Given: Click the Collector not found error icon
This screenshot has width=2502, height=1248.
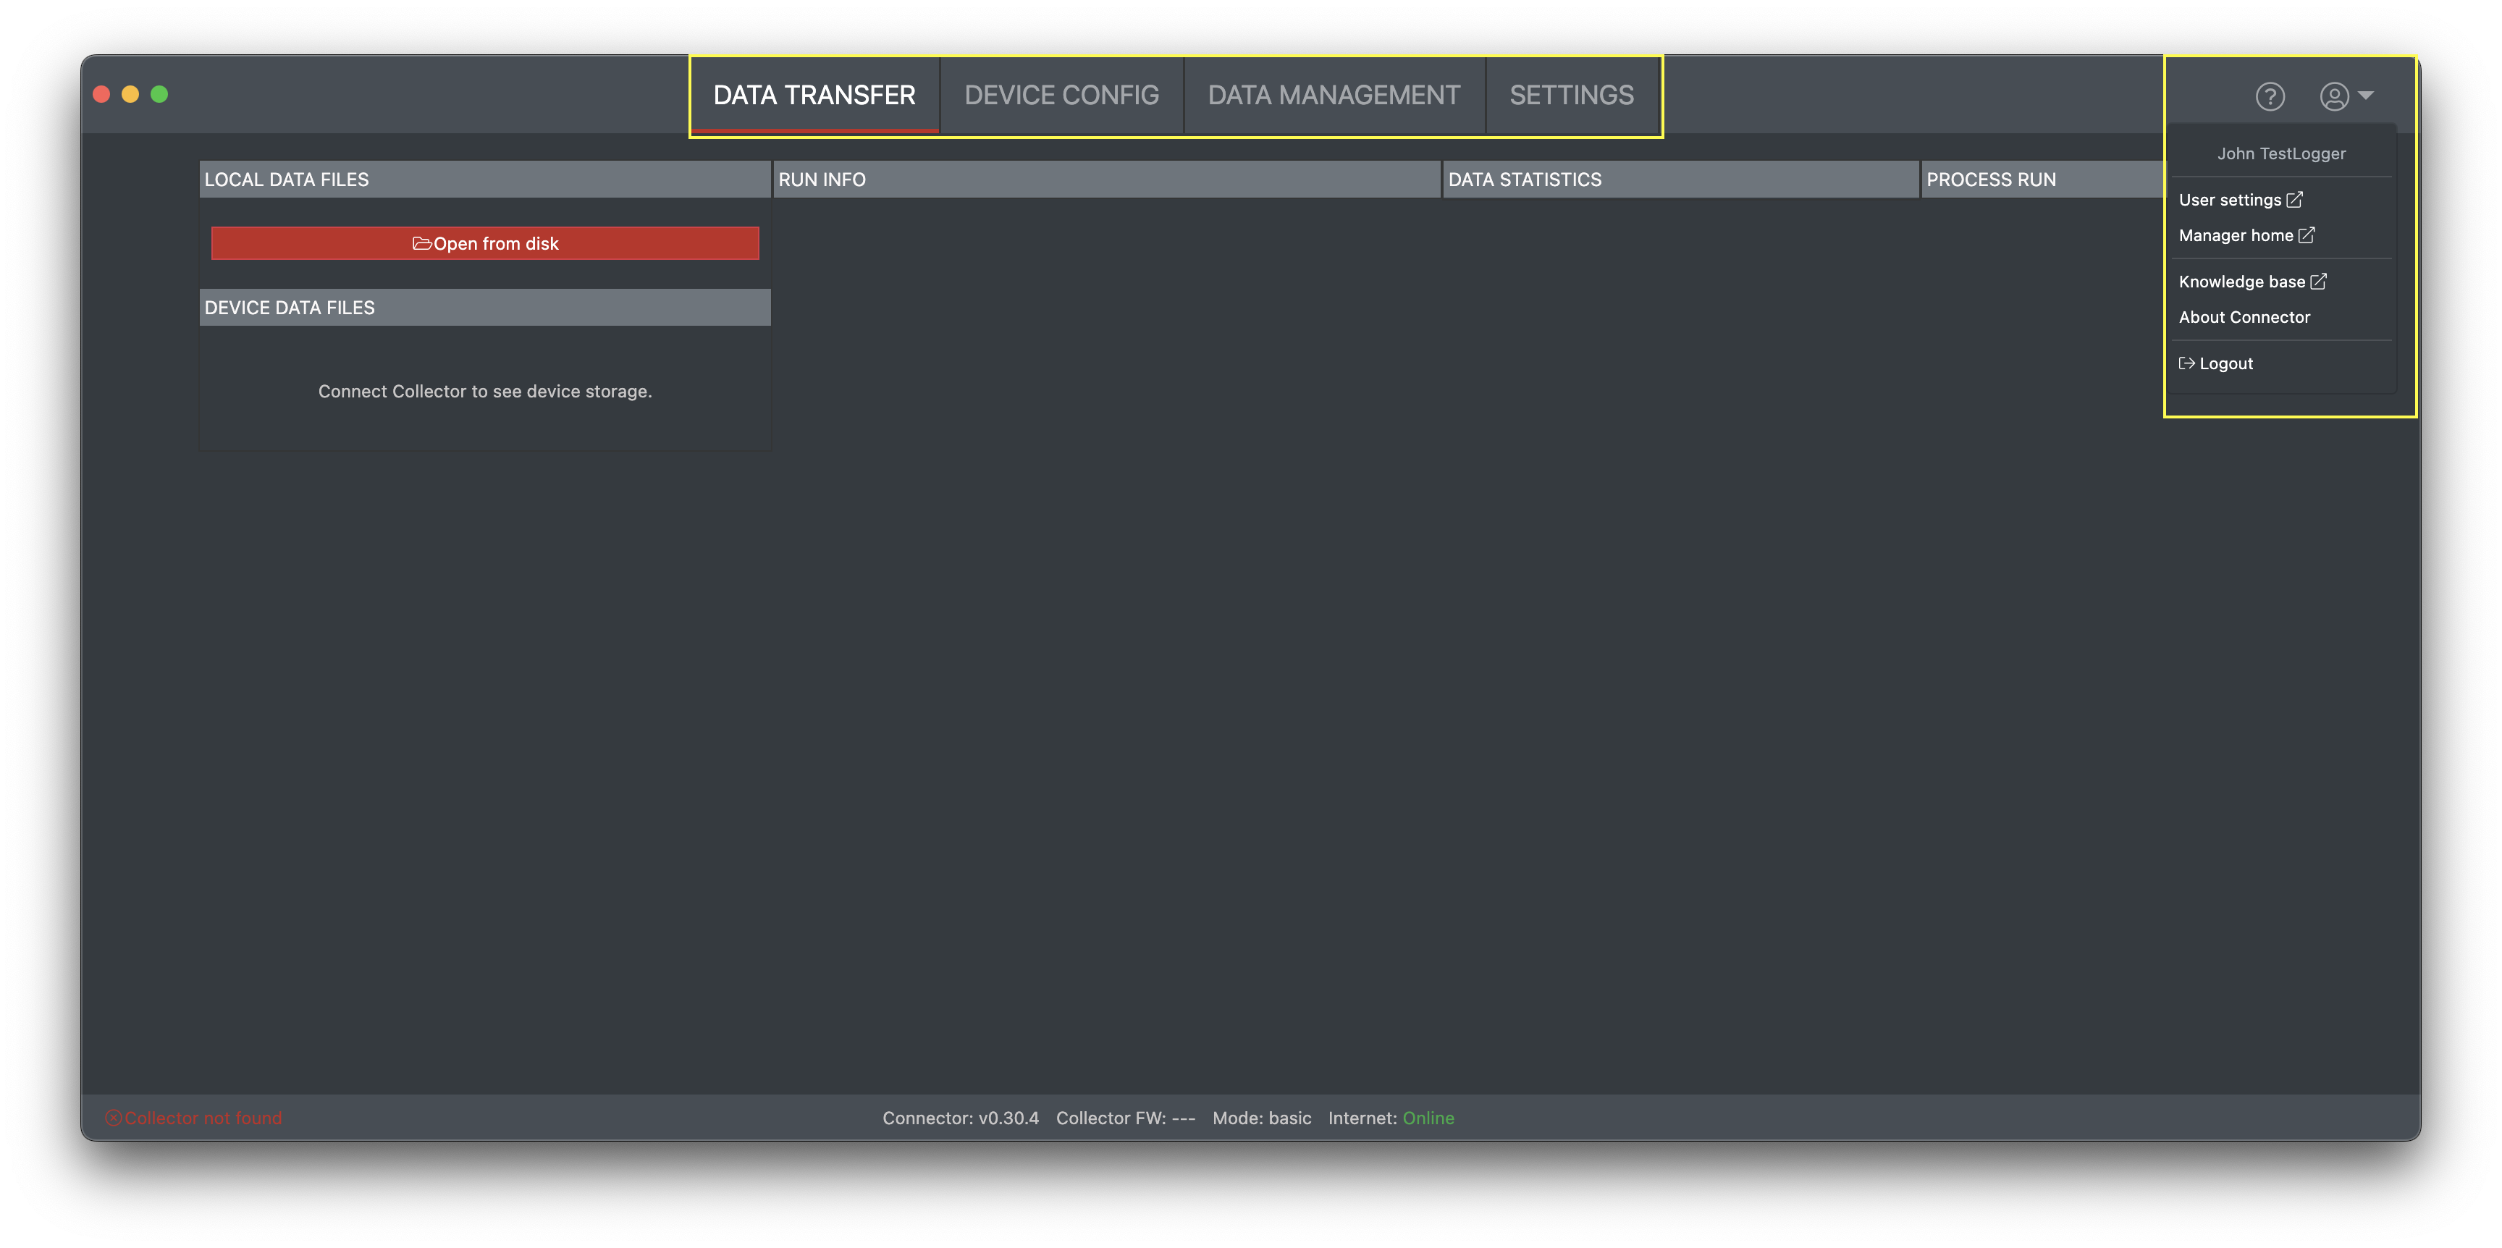Looking at the screenshot, I should [114, 1118].
